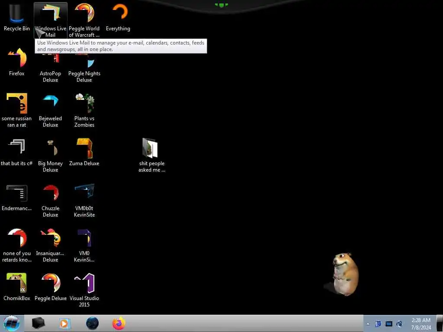Image resolution: width=443 pixels, height=332 pixels.
Task: Select the ChomikBox desktop icon
Action: tap(17, 287)
